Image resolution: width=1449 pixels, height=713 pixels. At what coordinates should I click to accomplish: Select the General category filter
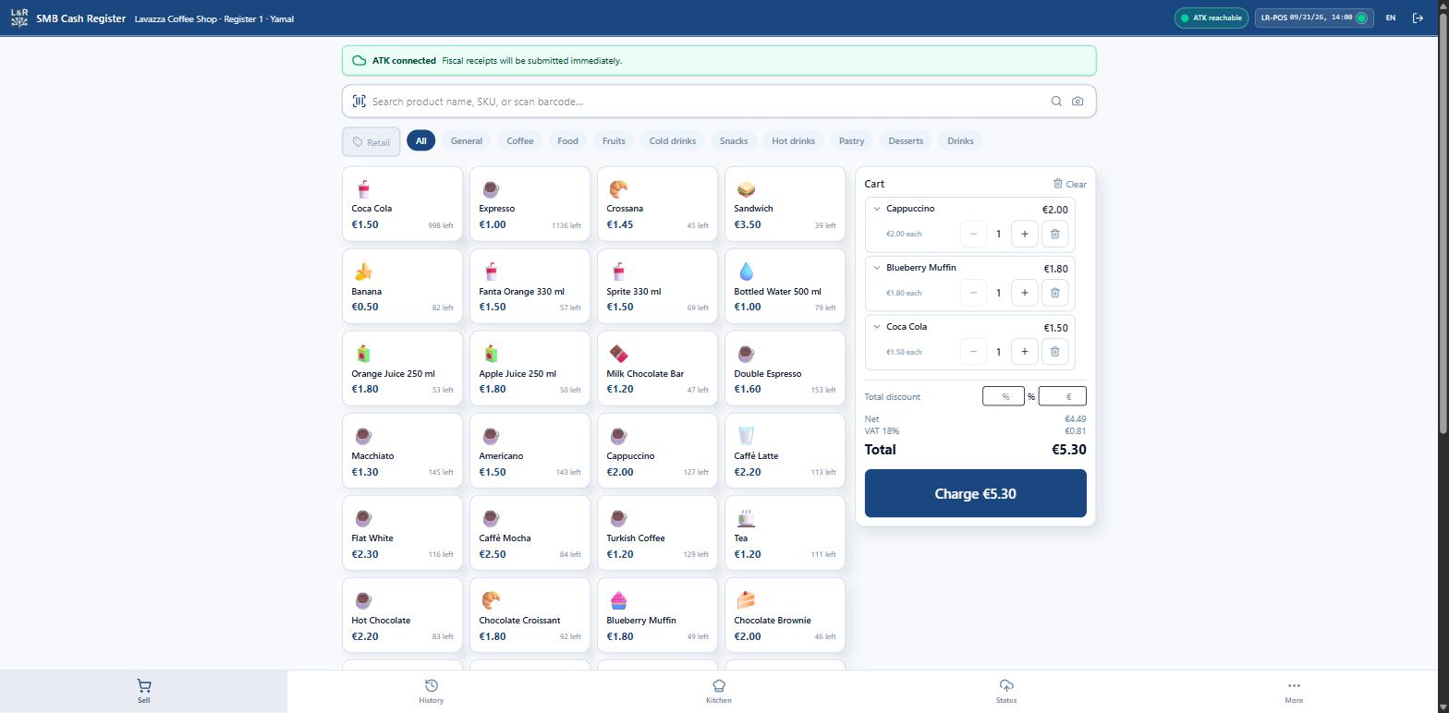467,141
